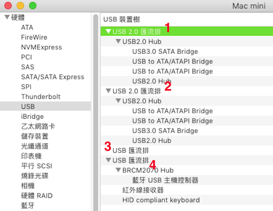Select the 紅外線接收器 device
Screen dimensions: 273x211
click(143, 190)
